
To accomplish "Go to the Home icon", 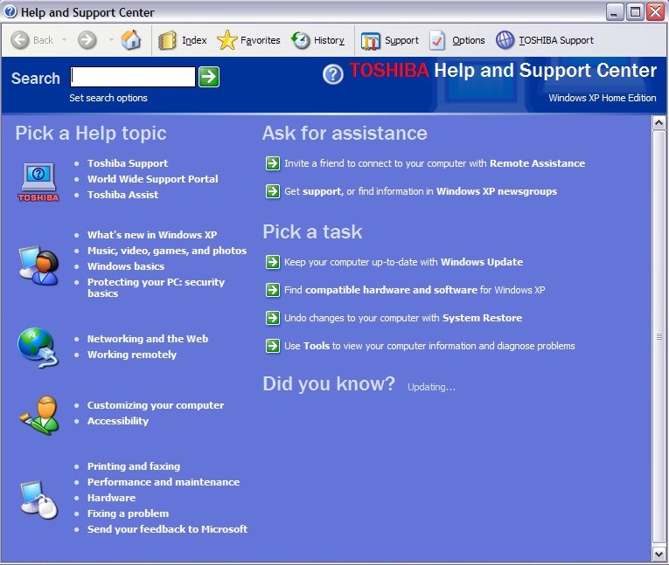I will pyautogui.click(x=130, y=40).
